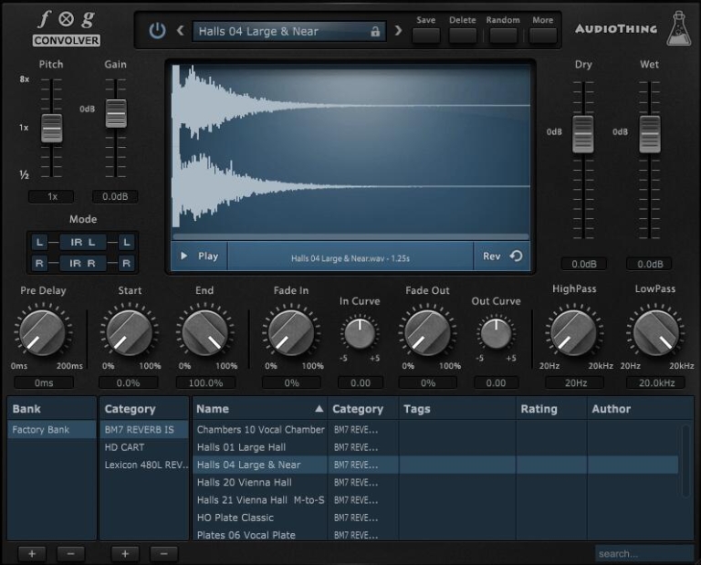Image resolution: width=701 pixels, height=565 pixels.
Task: Click the preset lock icon
Action: [374, 31]
